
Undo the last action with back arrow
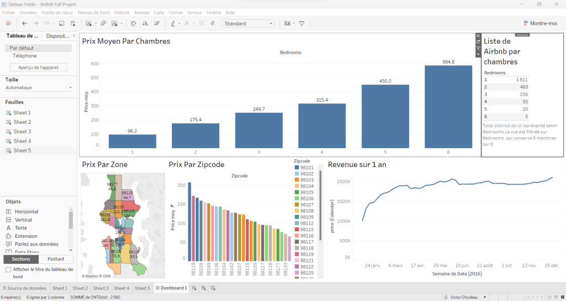(24, 23)
